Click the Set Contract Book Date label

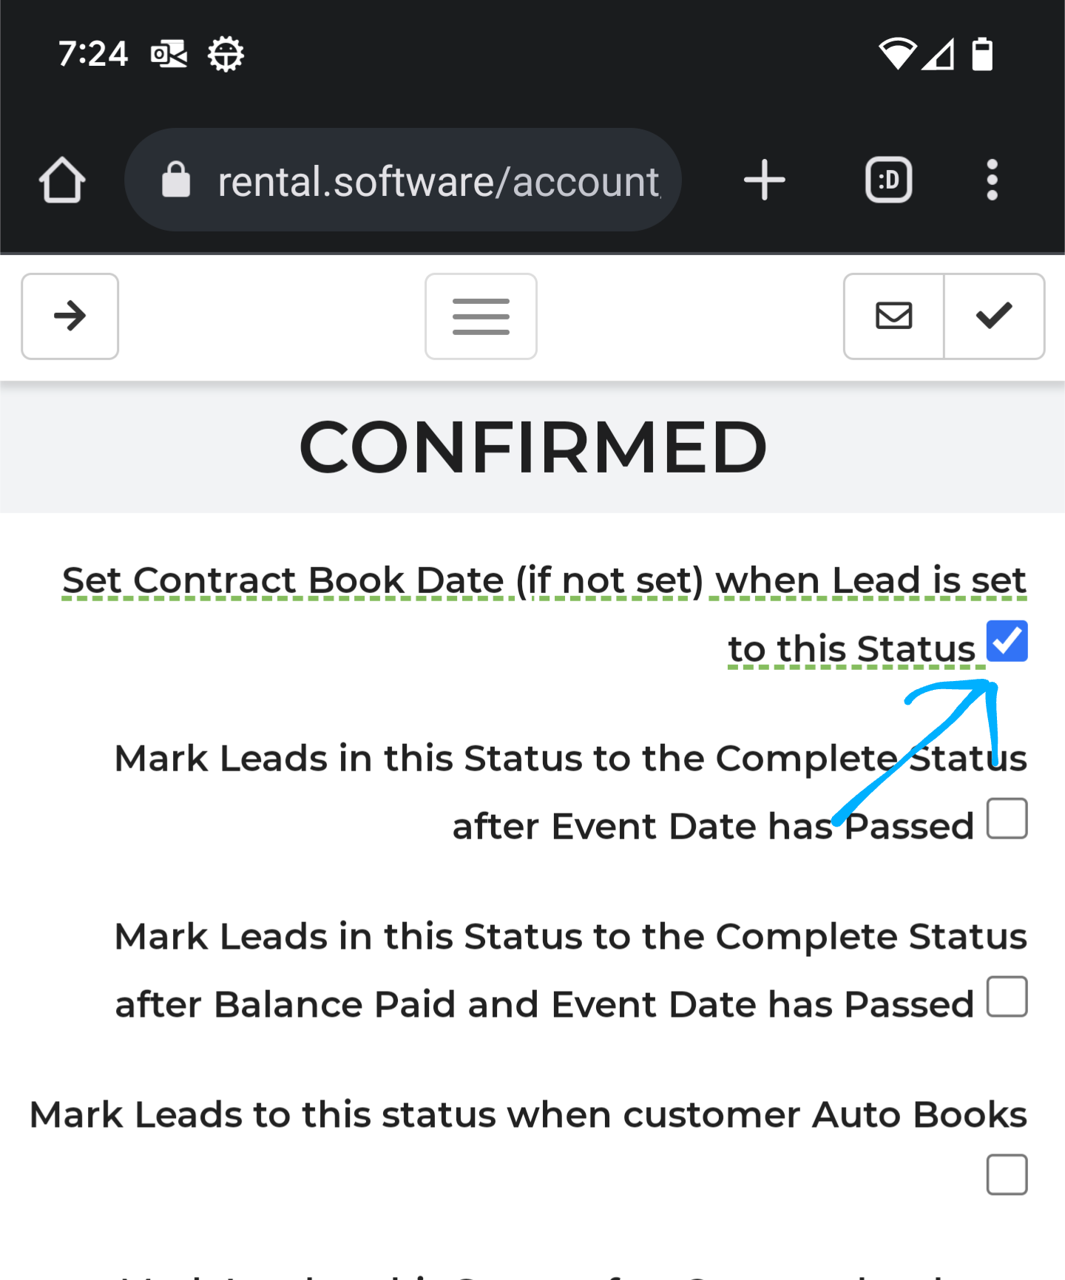click(544, 581)
